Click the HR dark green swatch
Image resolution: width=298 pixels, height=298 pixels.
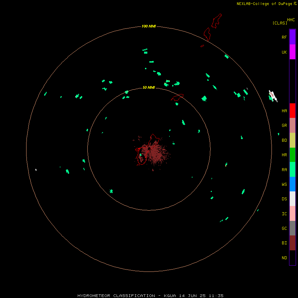pyautogui.click(x=292, y=155)
